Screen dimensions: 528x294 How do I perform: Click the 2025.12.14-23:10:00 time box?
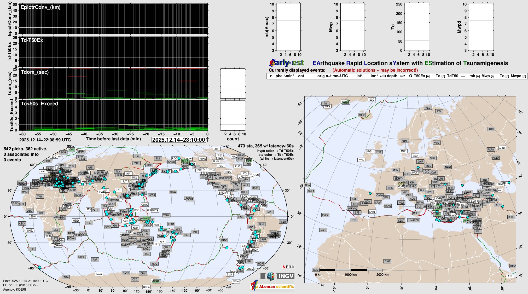click(x=179, y=140)
